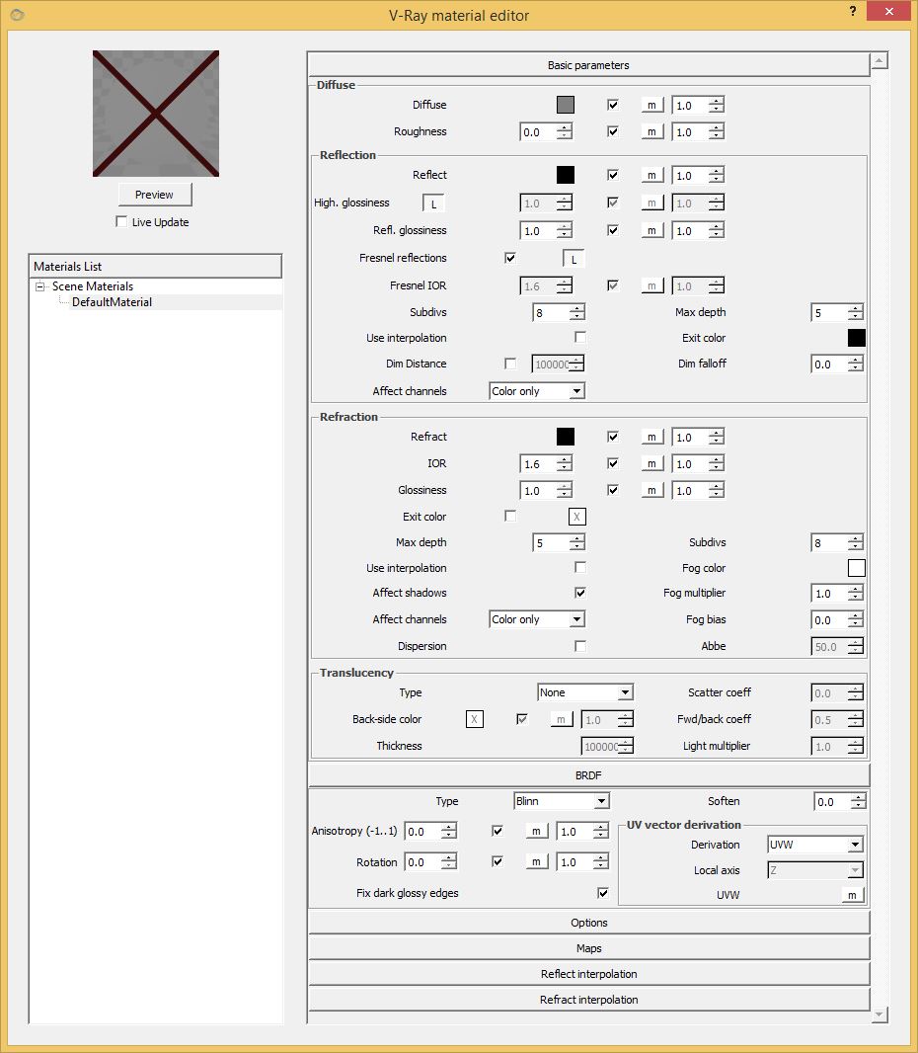The height and width of the screenshot is (1053, 918).
Task: Collapse the Basic parameters rollout
Action: (588, 65)
